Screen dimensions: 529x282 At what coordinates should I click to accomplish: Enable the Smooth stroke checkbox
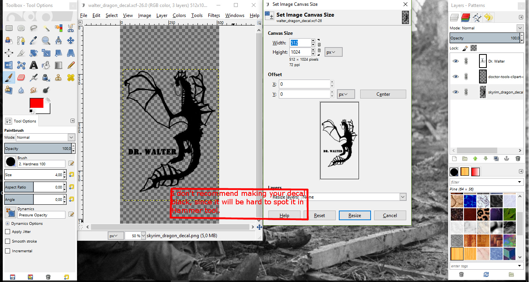[x=7, y=241]
